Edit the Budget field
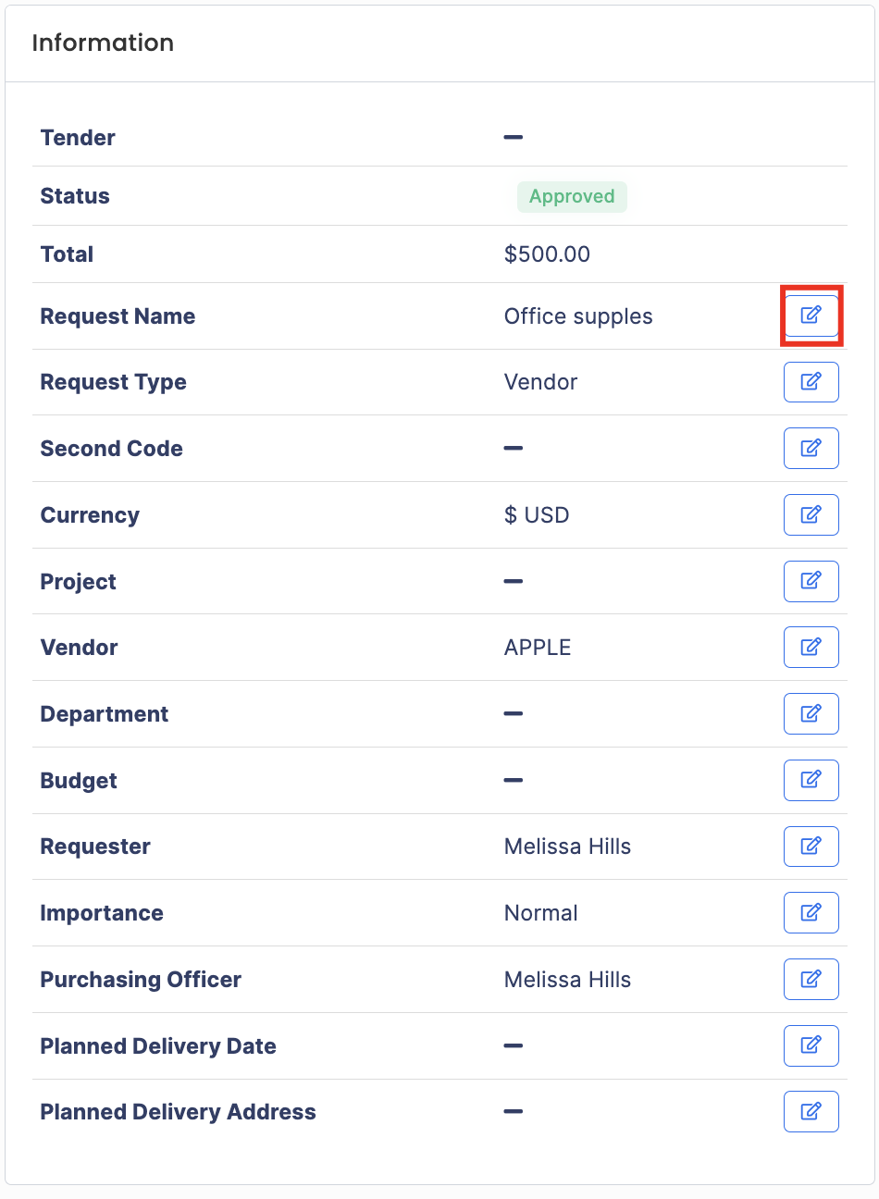This screenshot has width=879, height=1199. pyautogui.click(x=811, y=780)
